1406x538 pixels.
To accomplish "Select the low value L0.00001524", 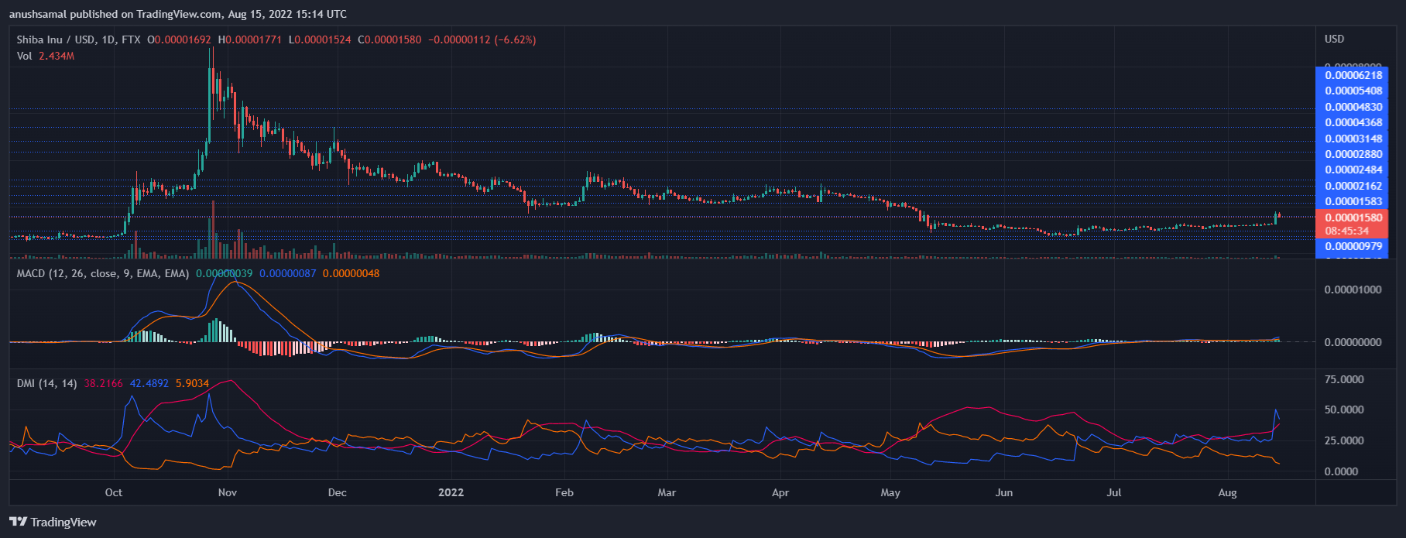I will 319,39.
